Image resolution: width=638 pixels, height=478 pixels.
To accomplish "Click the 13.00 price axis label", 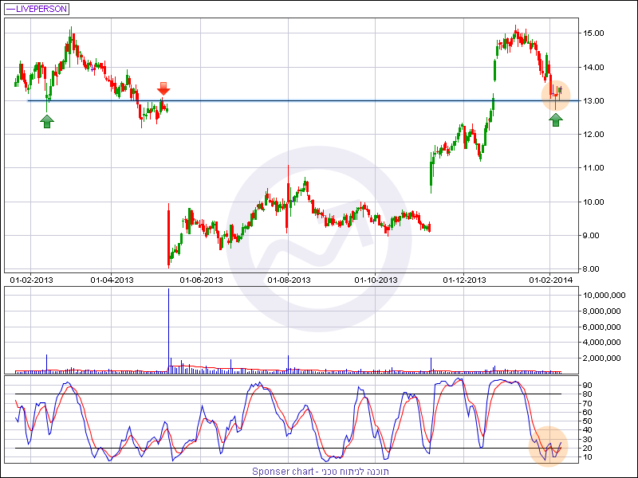I will point(593,101).
